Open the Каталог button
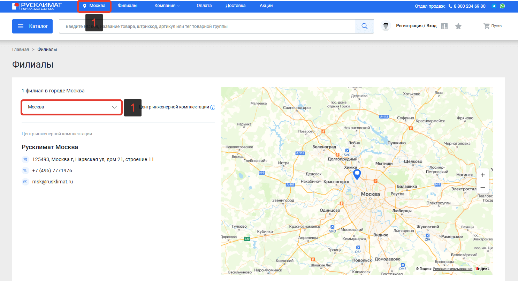This screenshot has width=518, height=281. click(32, 26)
